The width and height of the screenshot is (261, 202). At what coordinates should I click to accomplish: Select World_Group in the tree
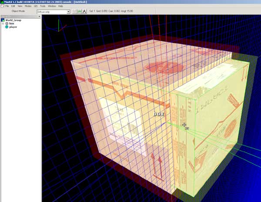coord(13,20)
